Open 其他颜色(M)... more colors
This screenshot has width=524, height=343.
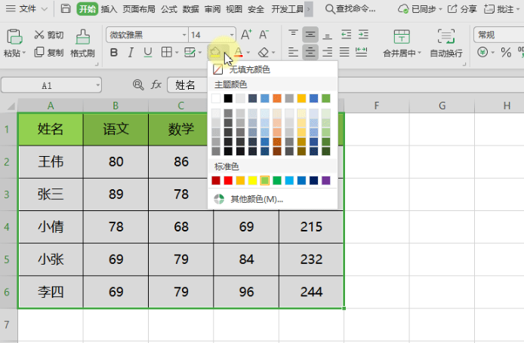[x=273, y=199]
